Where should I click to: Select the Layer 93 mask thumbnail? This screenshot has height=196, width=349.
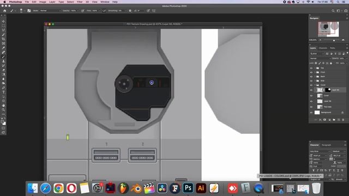[x=328, y=90]
